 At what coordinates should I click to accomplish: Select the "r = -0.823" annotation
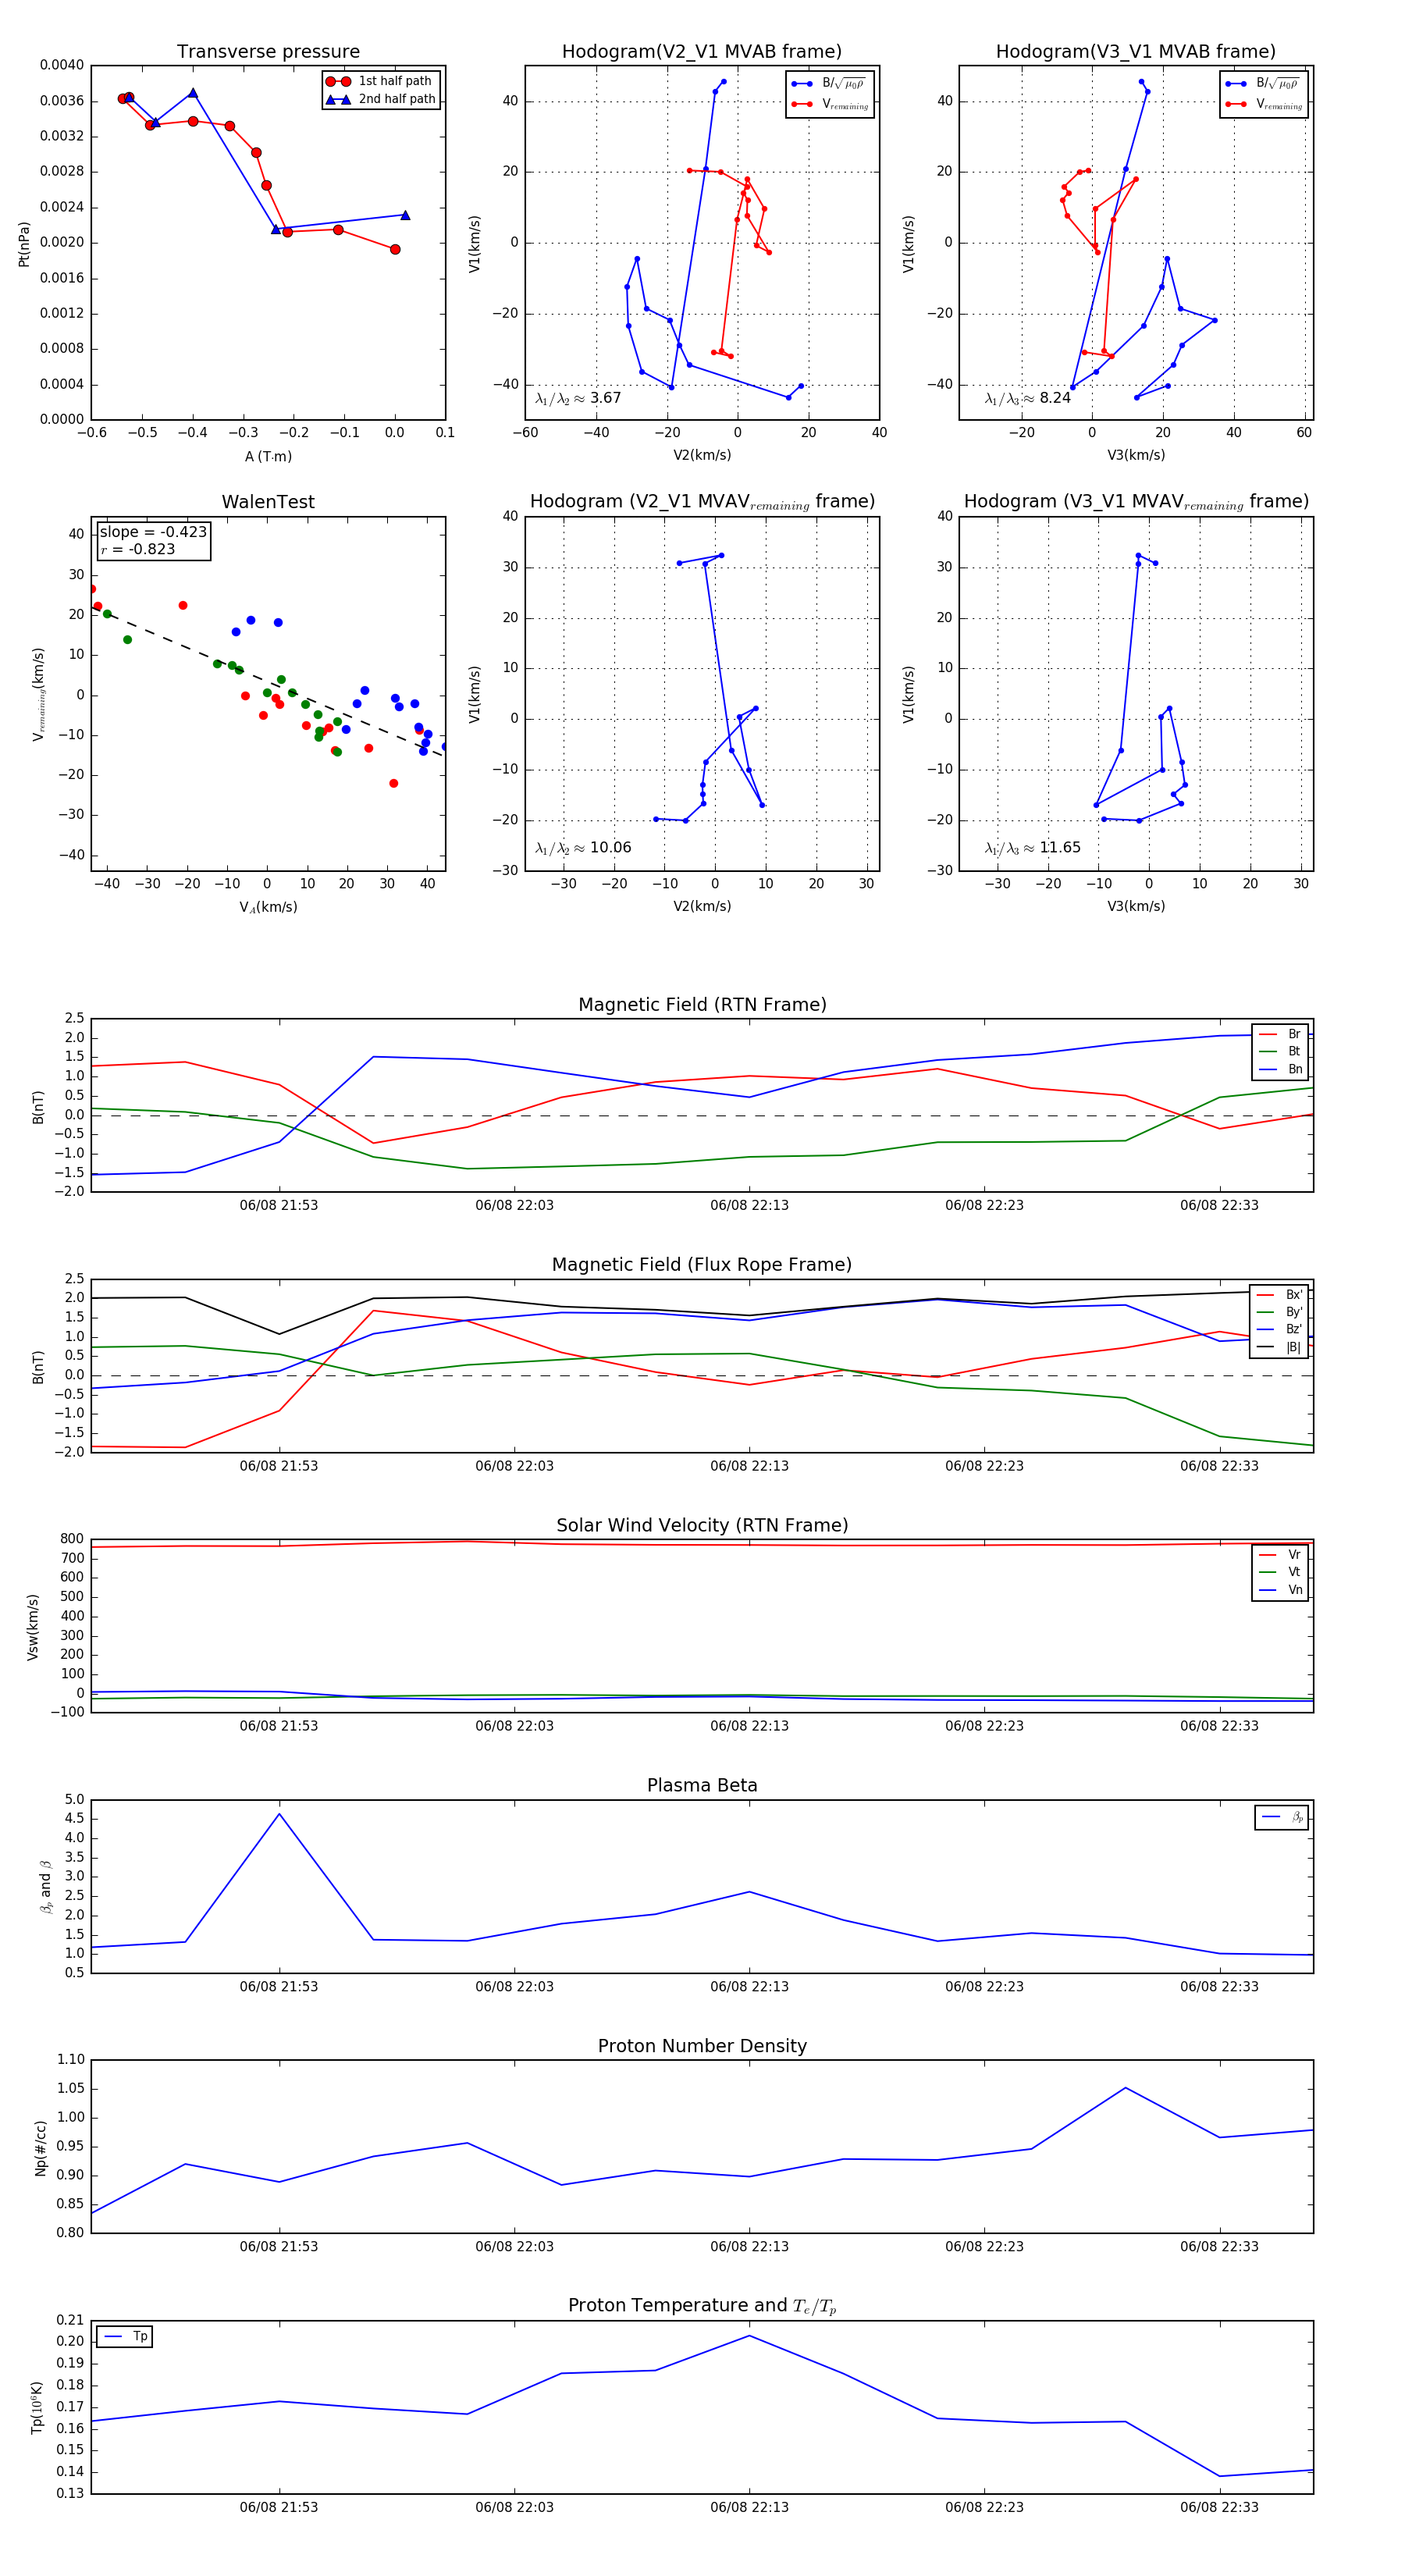(x=138, y=549)
